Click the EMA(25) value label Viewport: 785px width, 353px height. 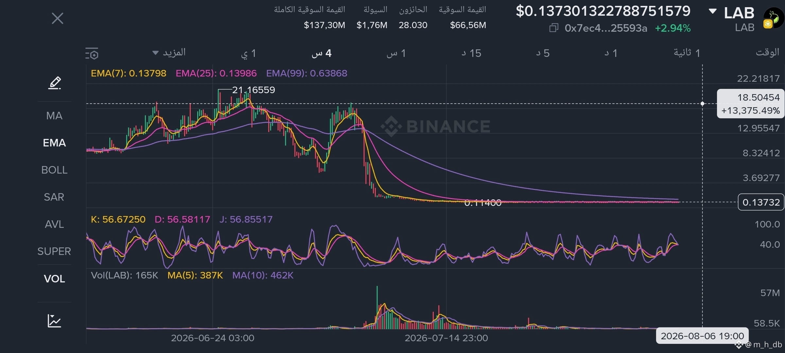[x=216, y=73]
